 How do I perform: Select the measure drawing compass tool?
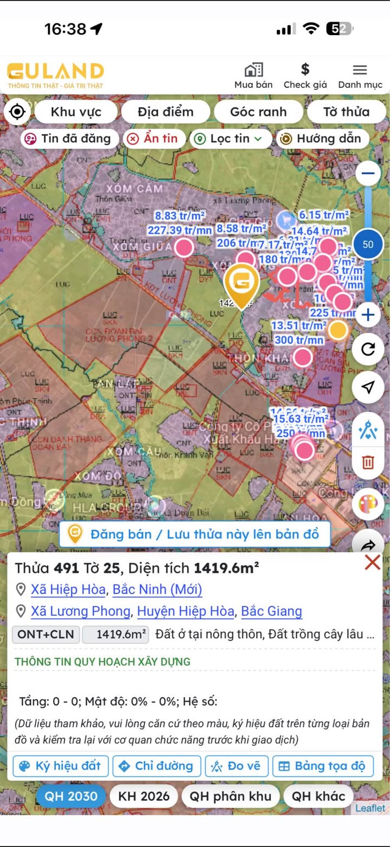[x=368, y=431]
